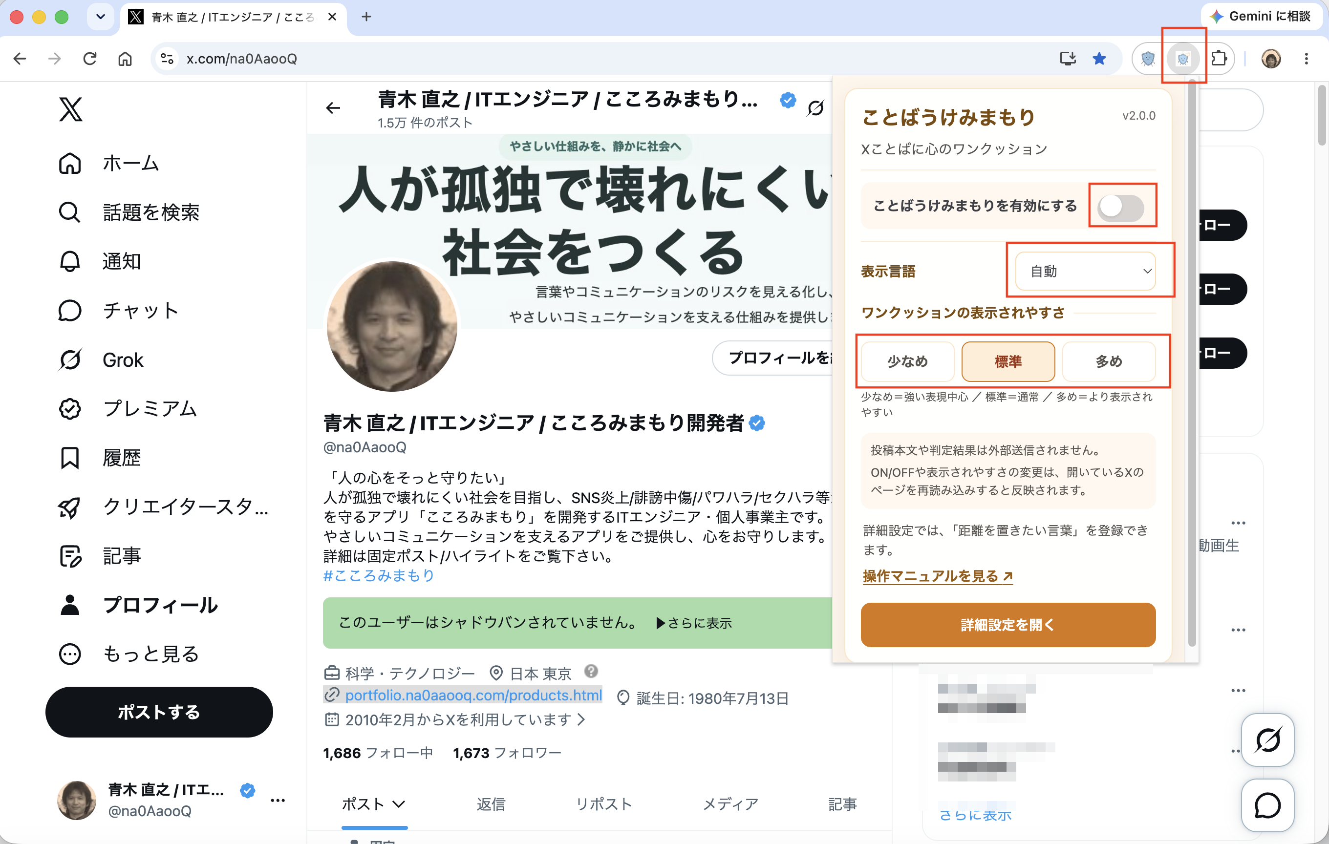The height and width of the screenshot is (844, 1329).
Task: Open 操作マニュアルを見る link
Action: 938,576
